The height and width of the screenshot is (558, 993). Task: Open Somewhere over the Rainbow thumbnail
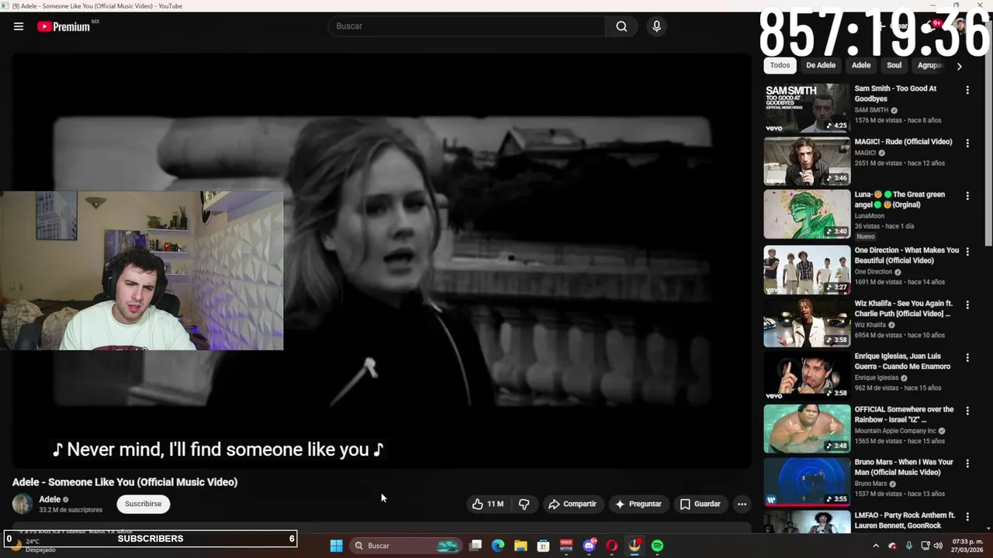[x=807, y=429]
